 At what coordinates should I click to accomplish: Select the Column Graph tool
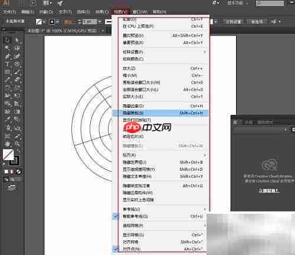click(x=17, y=128)
